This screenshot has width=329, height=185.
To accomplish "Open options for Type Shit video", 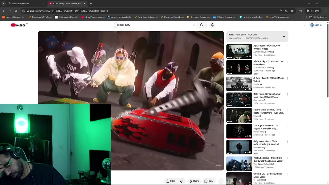I will pyautogui.click(x=287, y=110).
